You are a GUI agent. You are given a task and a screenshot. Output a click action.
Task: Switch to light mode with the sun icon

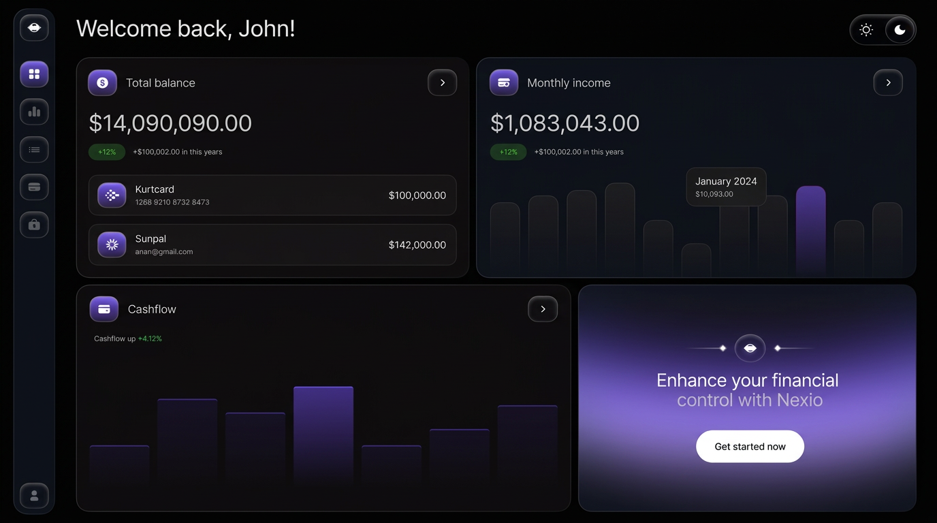pos(865,29)
